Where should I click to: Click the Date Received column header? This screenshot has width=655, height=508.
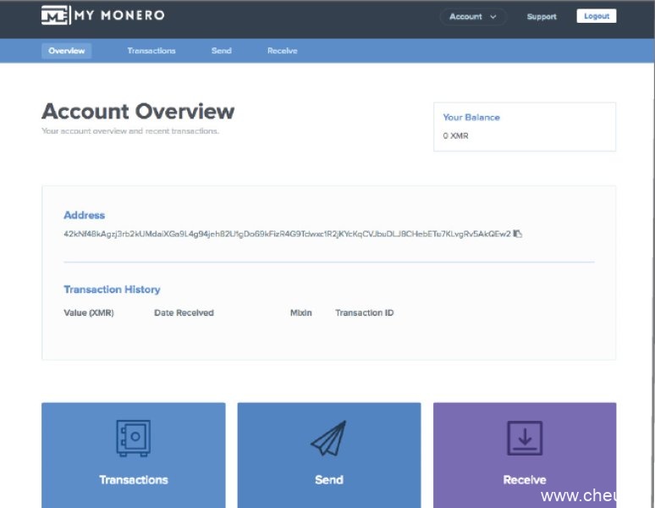[184, 313]
